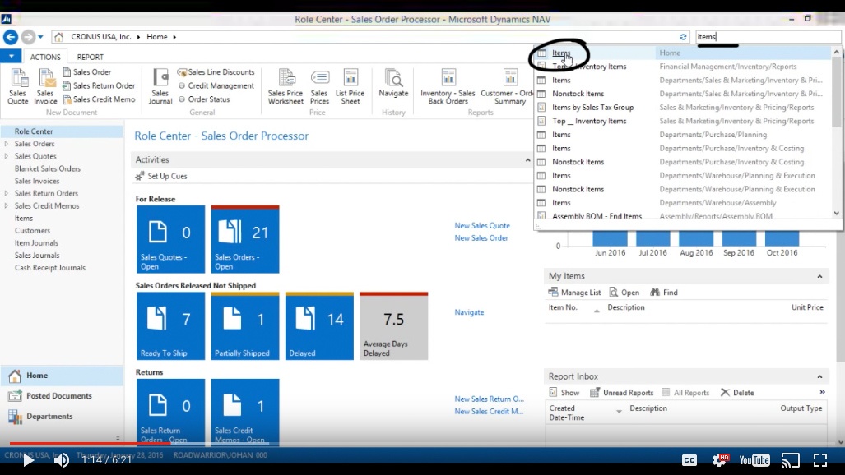This screenshot has width=845, height=475.
Task: Select Items by Sales Tax Group result
Action: click(x=684, y=107)
